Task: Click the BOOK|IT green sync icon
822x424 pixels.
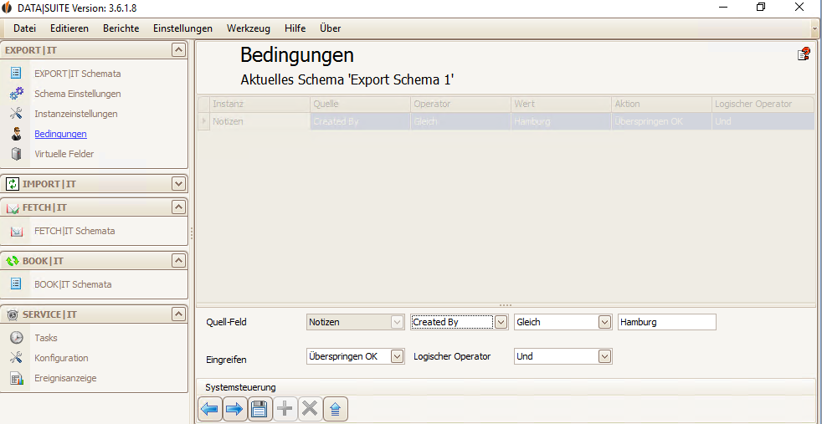Action: click(x=13, y=261)
